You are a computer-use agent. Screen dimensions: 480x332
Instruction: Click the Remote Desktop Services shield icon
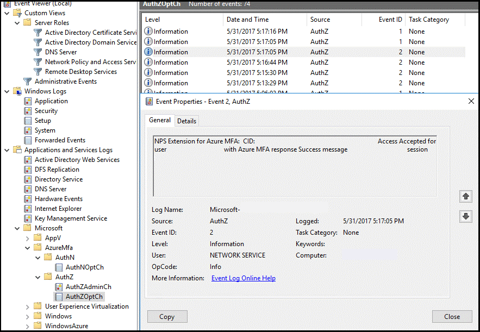(x=38, y=71)
